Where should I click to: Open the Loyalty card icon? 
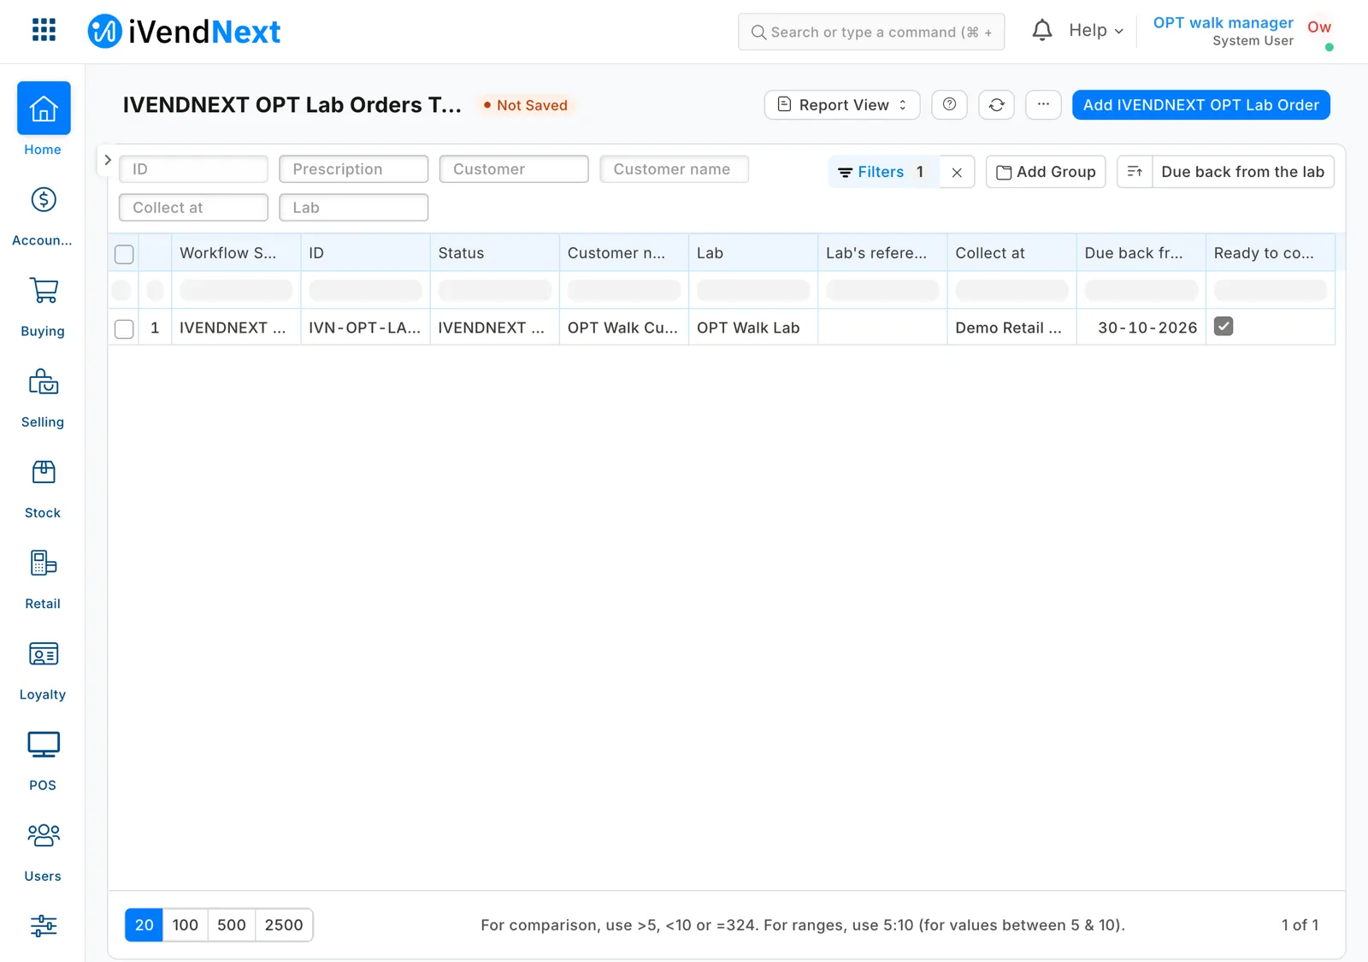[x=44, y=654]
